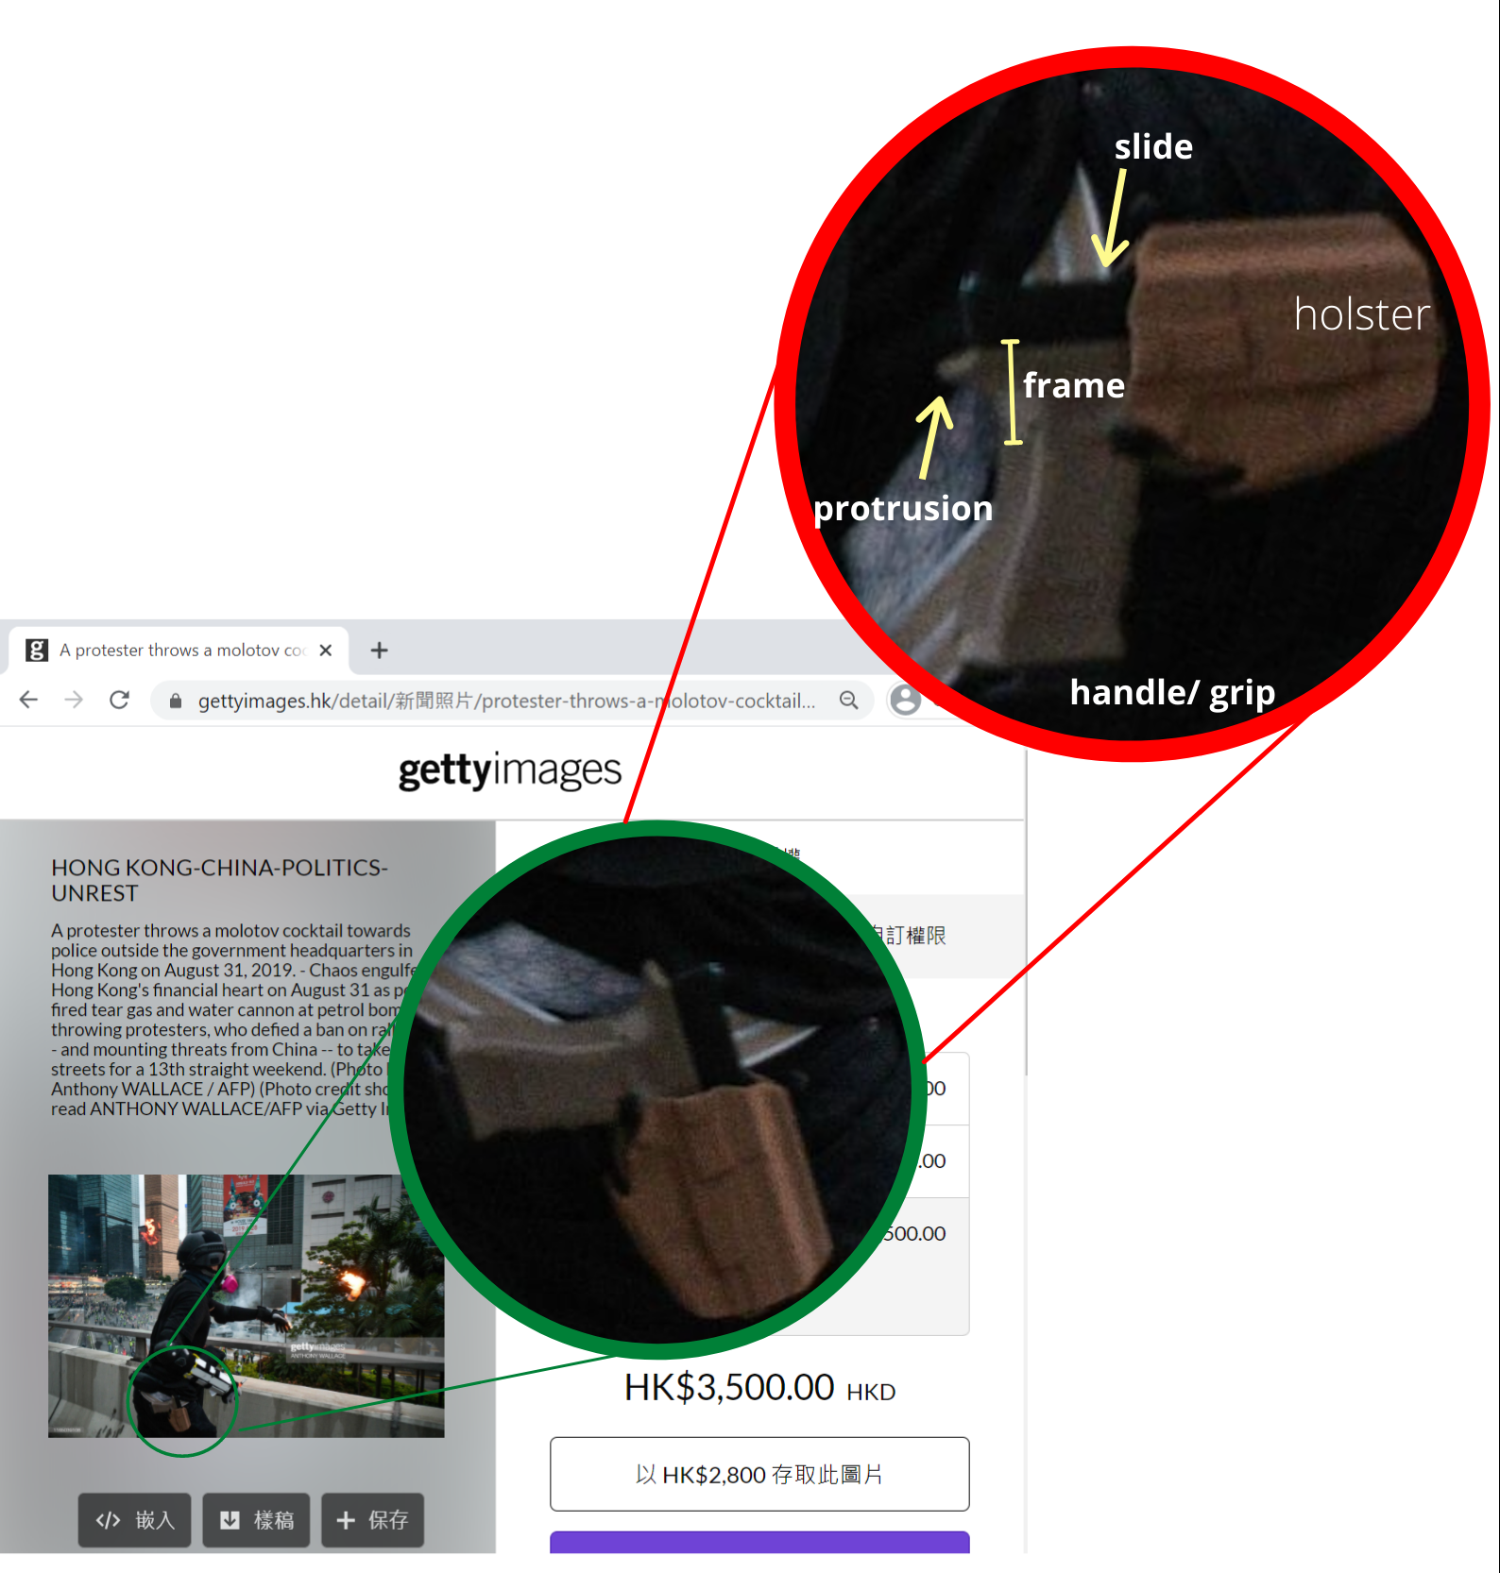Click the browser back arrow

[x=29, y=700]
